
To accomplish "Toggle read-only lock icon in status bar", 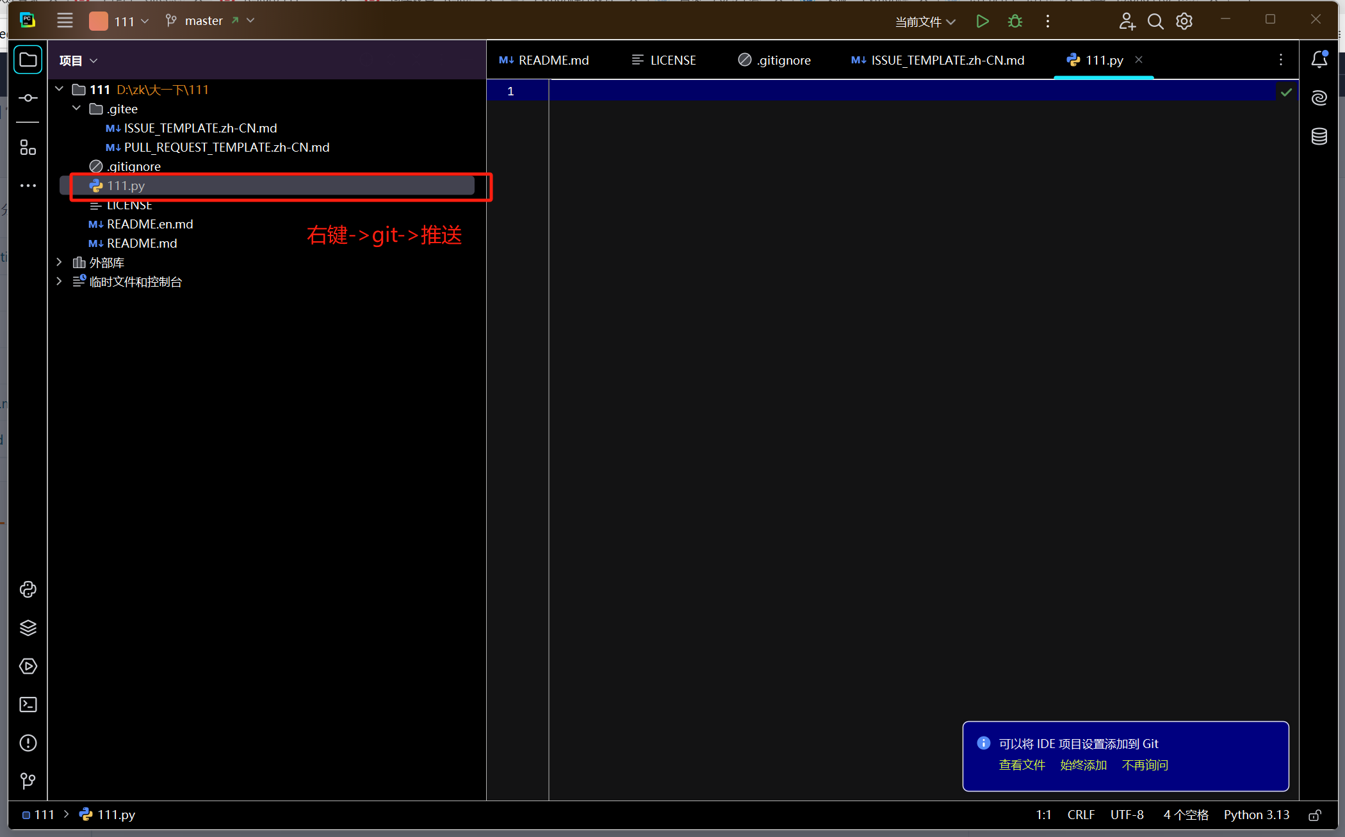I will pyautogui.click(x=1314, y=815).
